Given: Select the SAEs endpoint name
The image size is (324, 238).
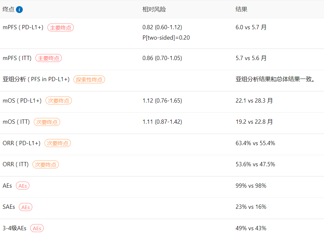Looking at the screenshot, I should (x=9, y=207).
